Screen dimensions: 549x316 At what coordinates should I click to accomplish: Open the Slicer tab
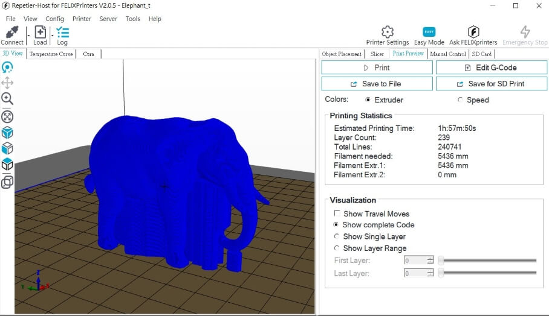point(377,54)
